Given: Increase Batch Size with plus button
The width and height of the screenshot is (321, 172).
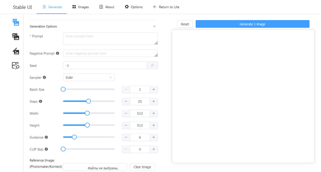Looking at the screenshot, I should (154, 89).
